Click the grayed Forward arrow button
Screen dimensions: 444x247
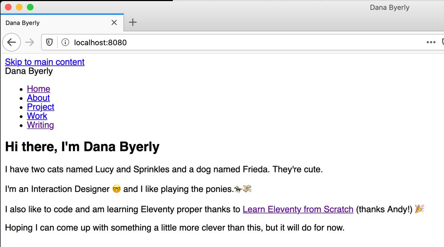(x=30, y=42)
